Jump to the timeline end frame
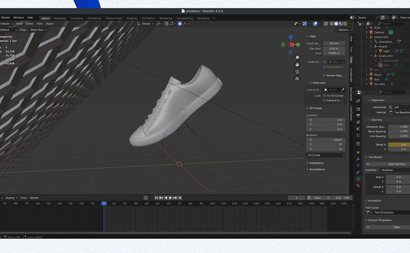 (x=180, y=198)
